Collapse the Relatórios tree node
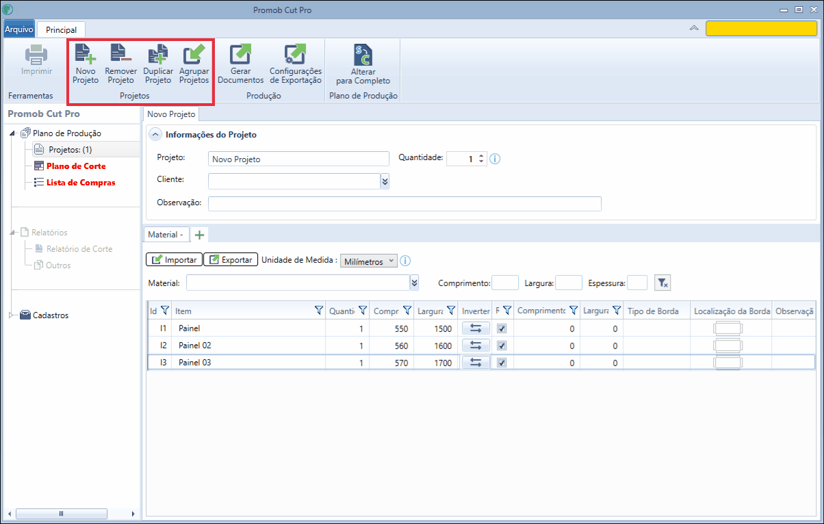The height and width of the screenshot is (524, 824). click(12, 233)
